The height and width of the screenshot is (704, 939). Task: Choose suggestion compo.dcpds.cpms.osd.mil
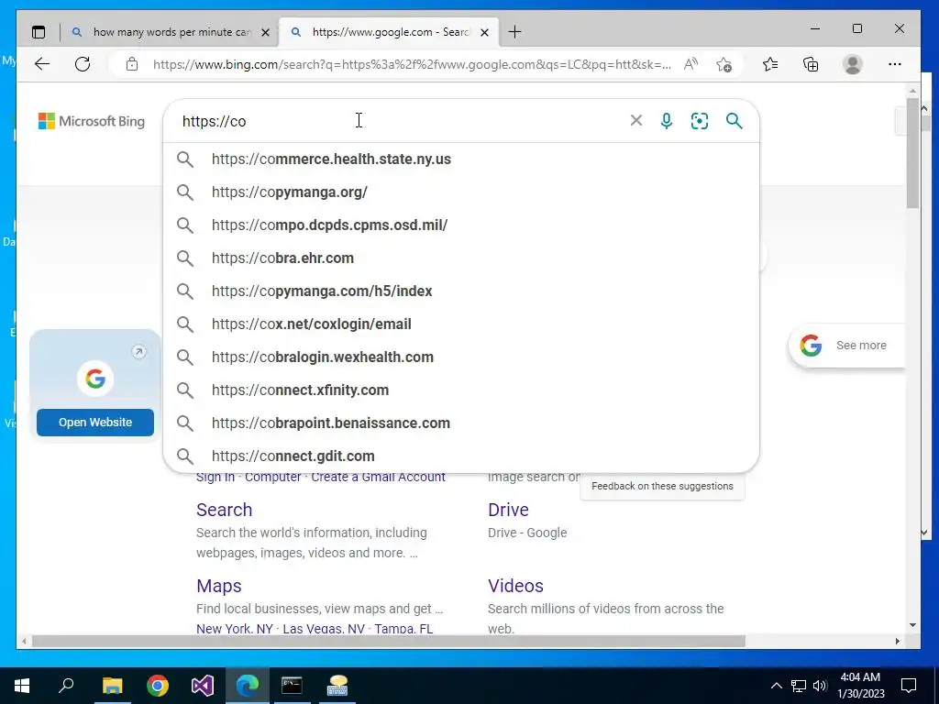pos(461,225)
